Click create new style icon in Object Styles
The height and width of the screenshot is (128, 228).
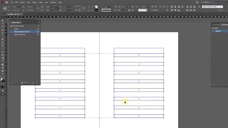tap(33, 82)
